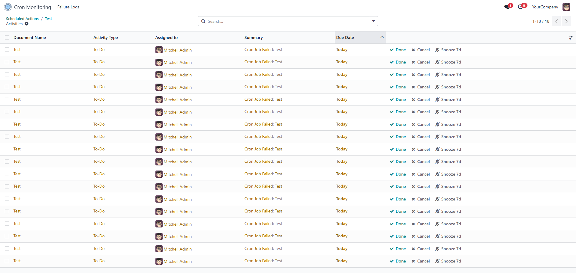The width and height of the screenshot is (576, 273).
Task: Open the Cron Monitoring app home icon
Action: (8, 7)
